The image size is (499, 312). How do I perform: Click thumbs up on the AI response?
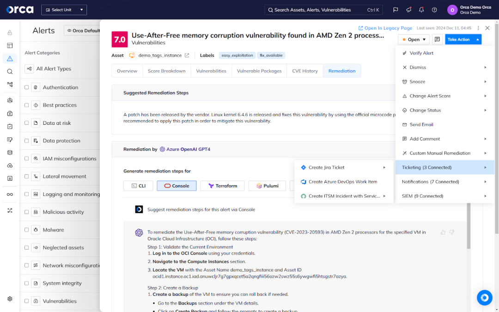coord(443,232)
